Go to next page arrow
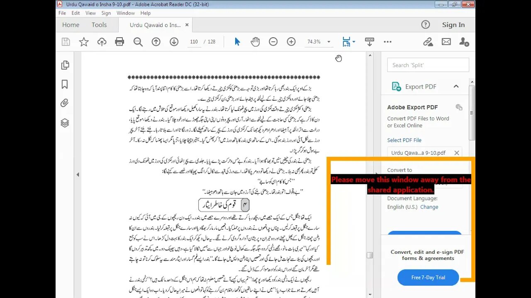Screen dimensions: 531x298 [174, 42]
